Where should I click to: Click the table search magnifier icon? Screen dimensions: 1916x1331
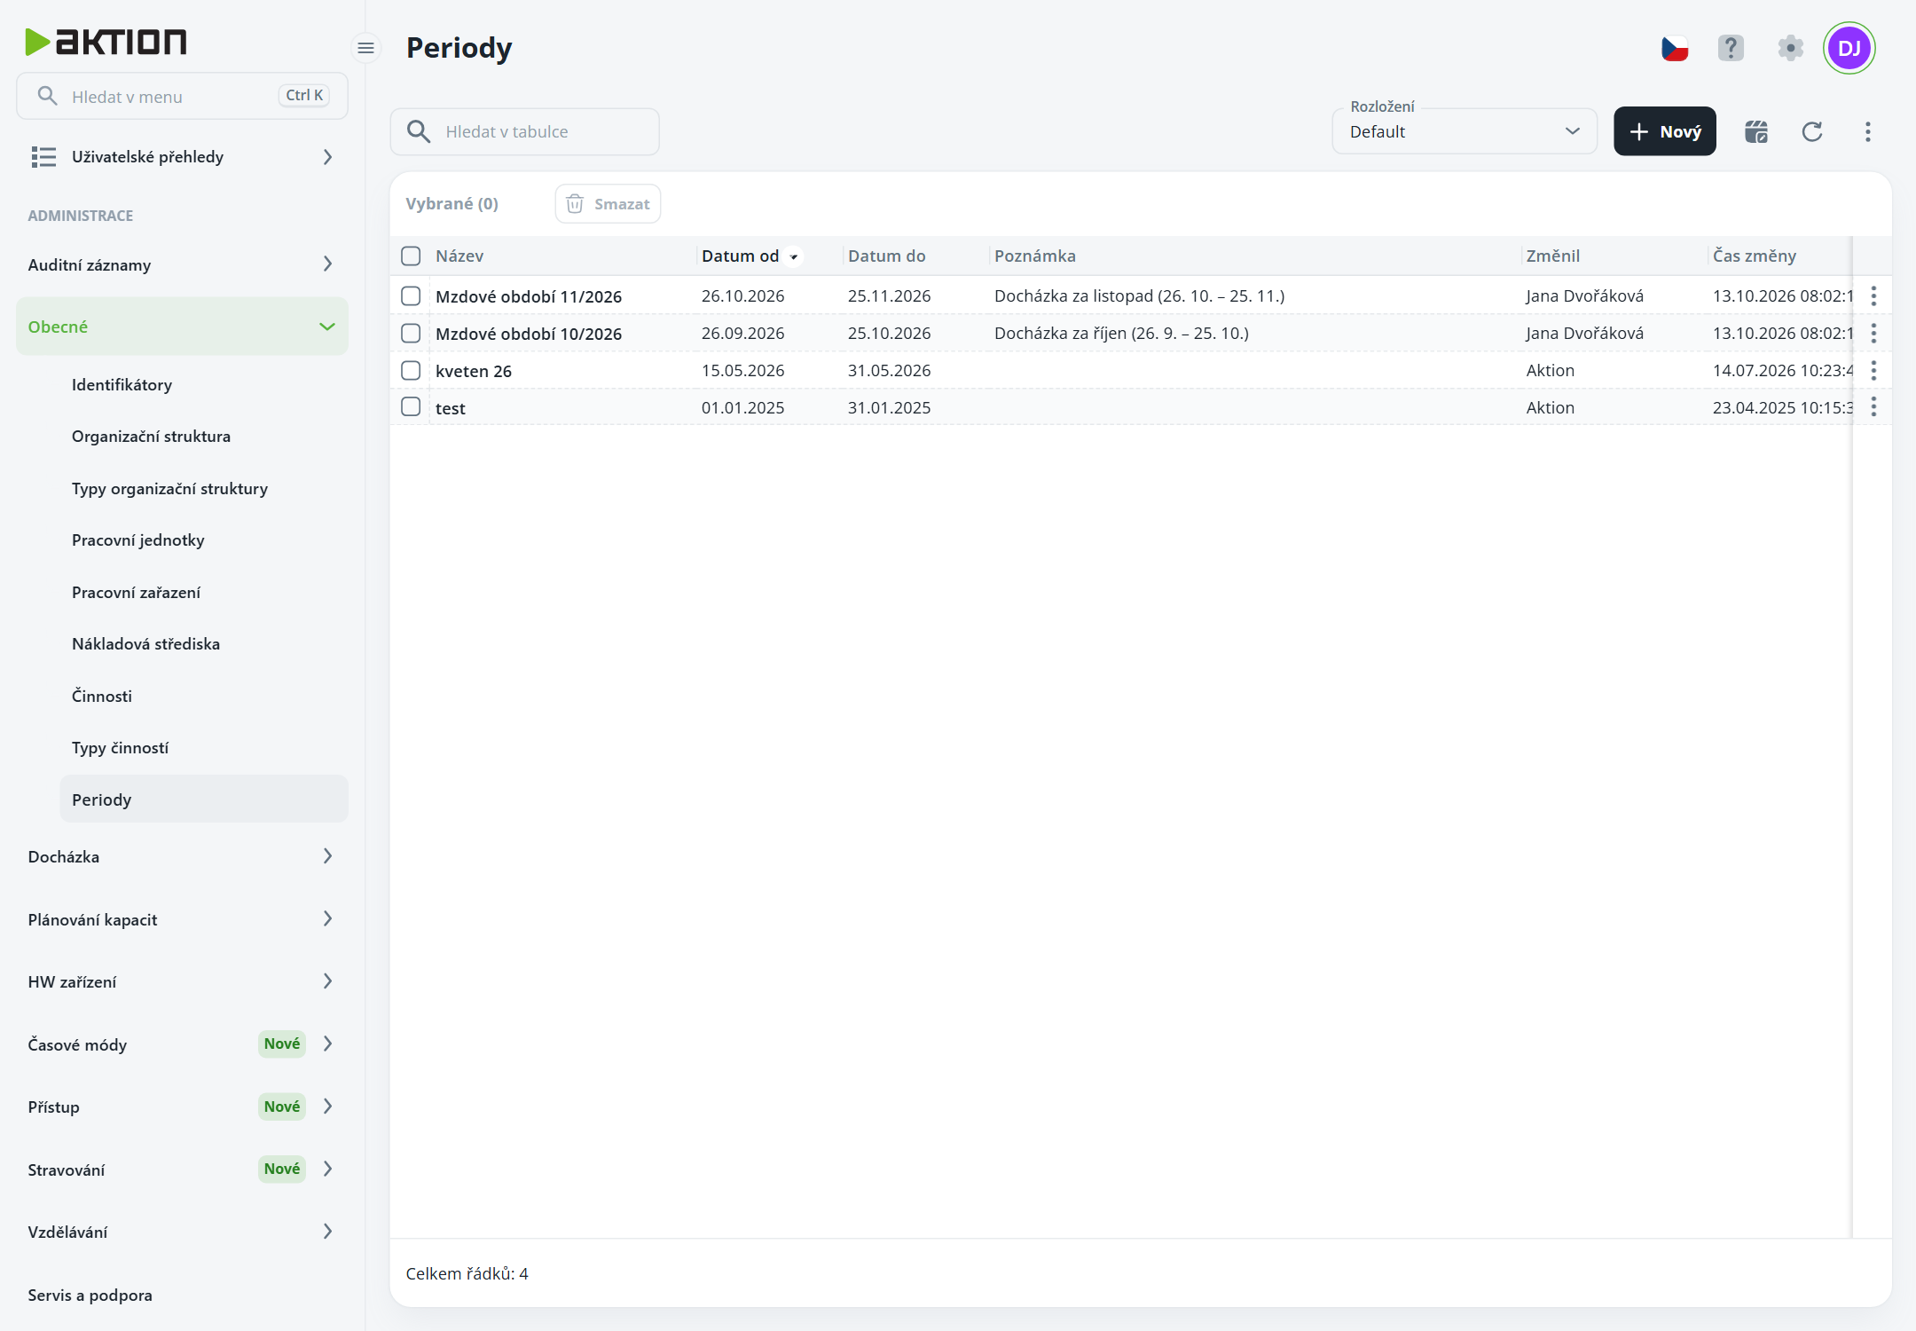click(419, 131)
